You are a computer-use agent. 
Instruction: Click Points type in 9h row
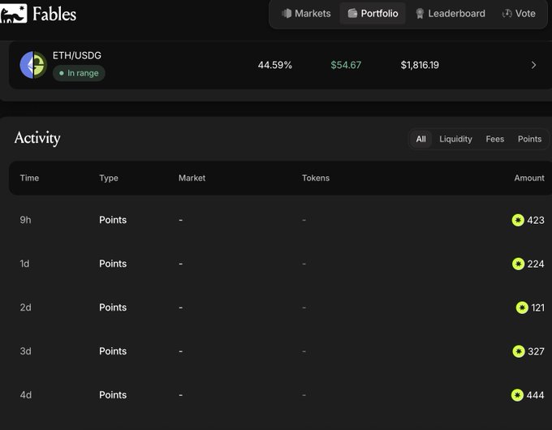(x=113, y=220)
